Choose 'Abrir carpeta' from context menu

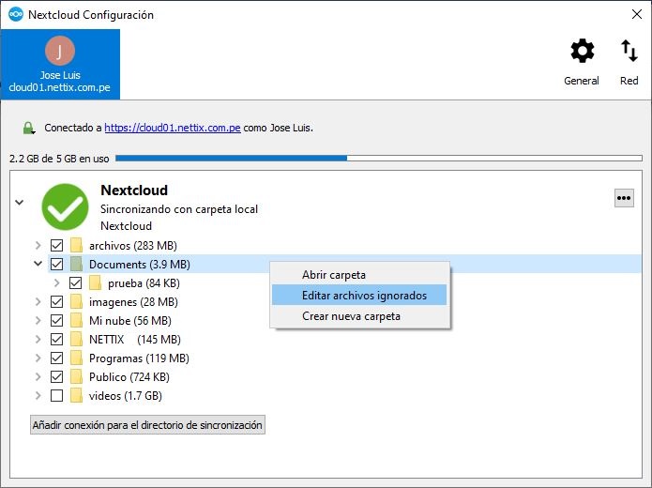click(334, 275)
